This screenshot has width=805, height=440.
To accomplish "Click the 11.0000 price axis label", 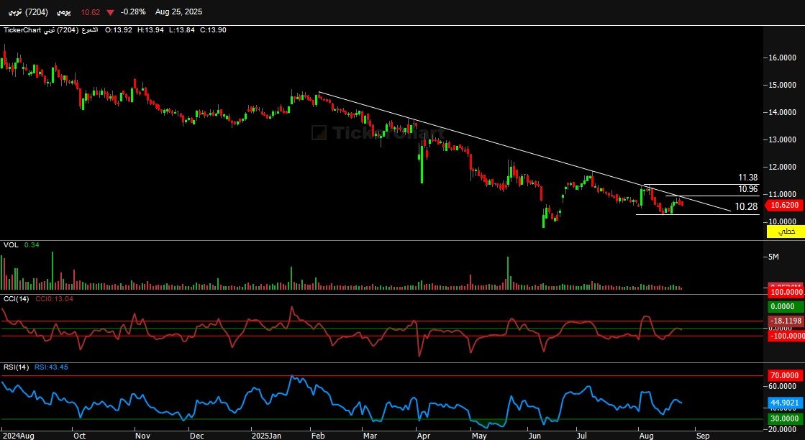I will pyautogui.click(x=783, y=194).
